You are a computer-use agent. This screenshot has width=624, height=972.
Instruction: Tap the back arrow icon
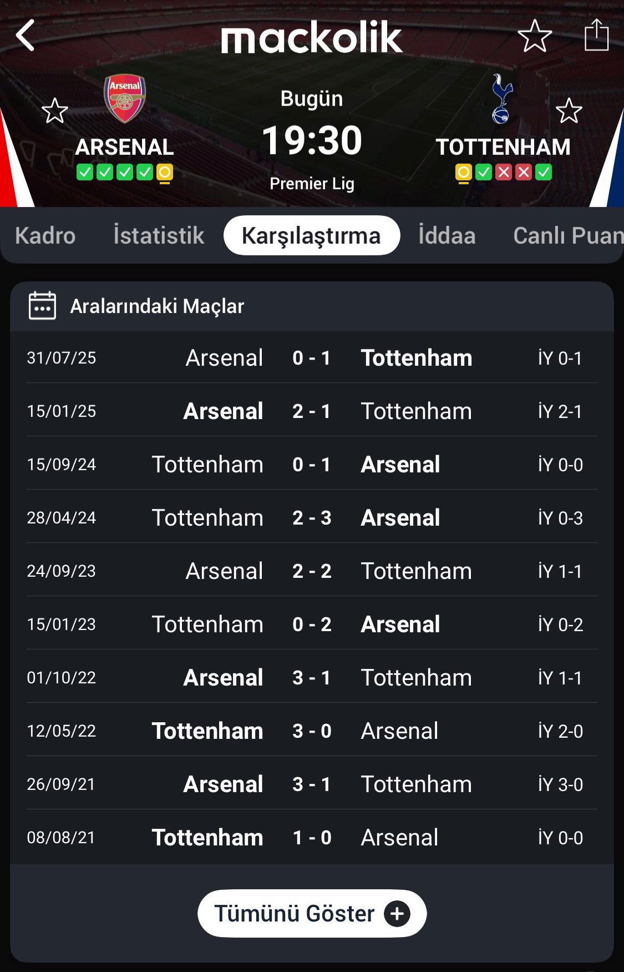pyautogui.click(x=26, y=36)
